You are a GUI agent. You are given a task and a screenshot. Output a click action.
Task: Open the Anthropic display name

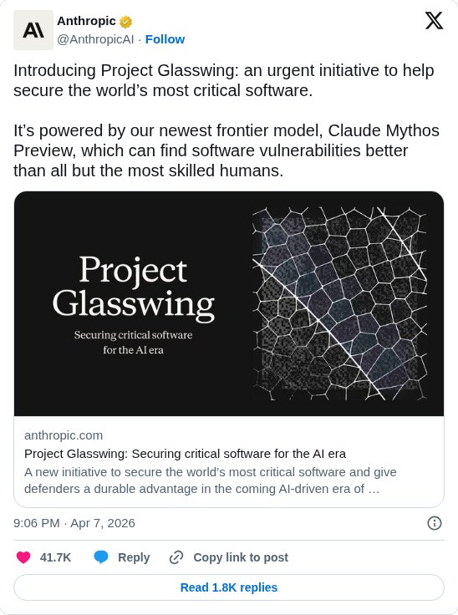(x=86, y=21)
